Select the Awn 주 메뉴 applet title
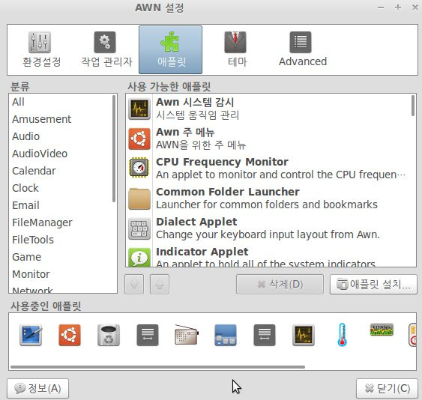 click(x=185, y=132)
